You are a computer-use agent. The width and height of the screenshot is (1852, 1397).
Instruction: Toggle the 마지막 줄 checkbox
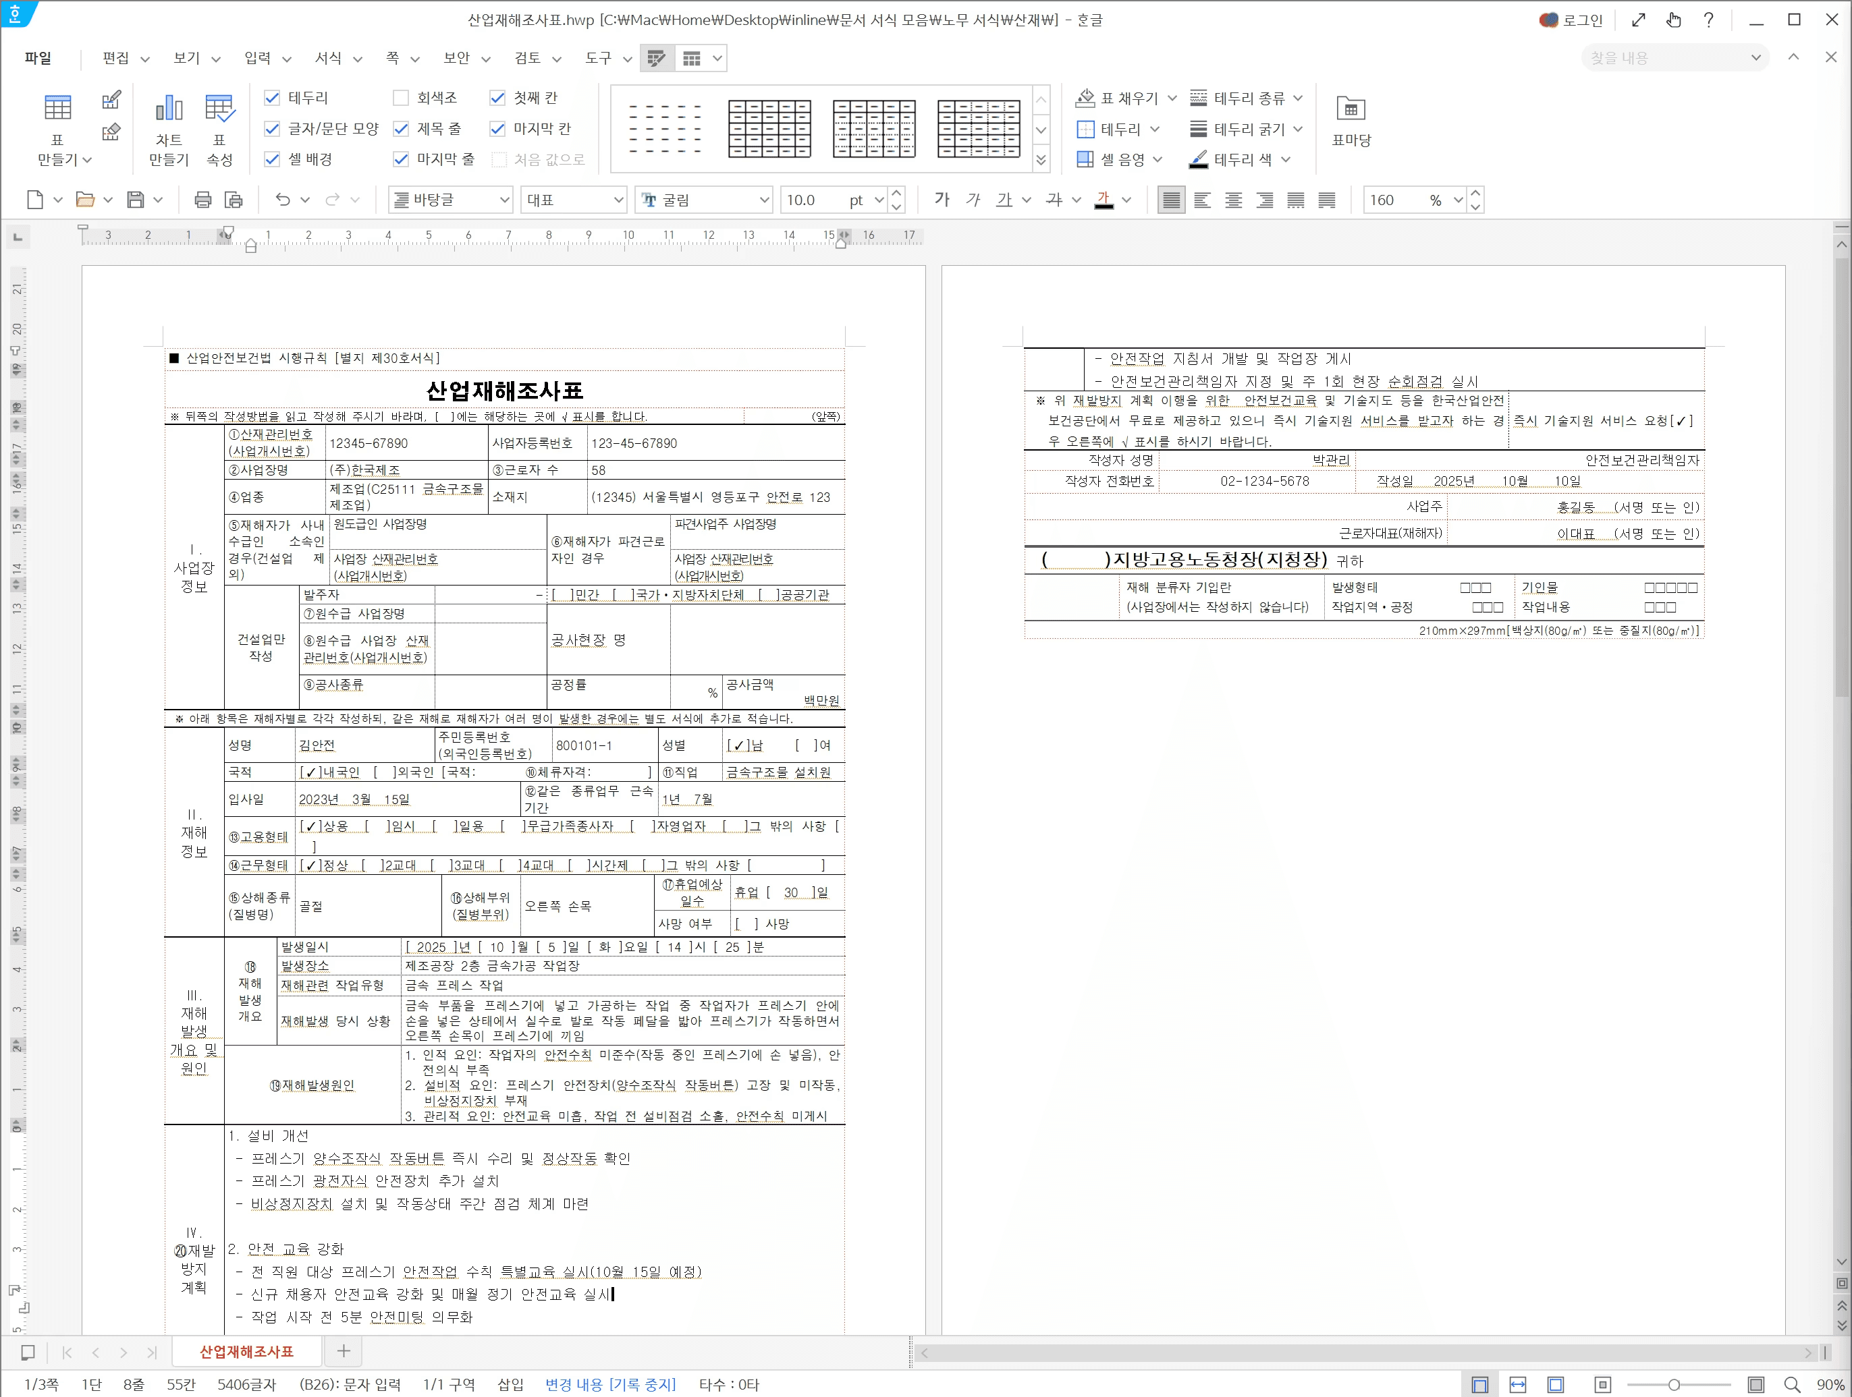pos(401,159)
